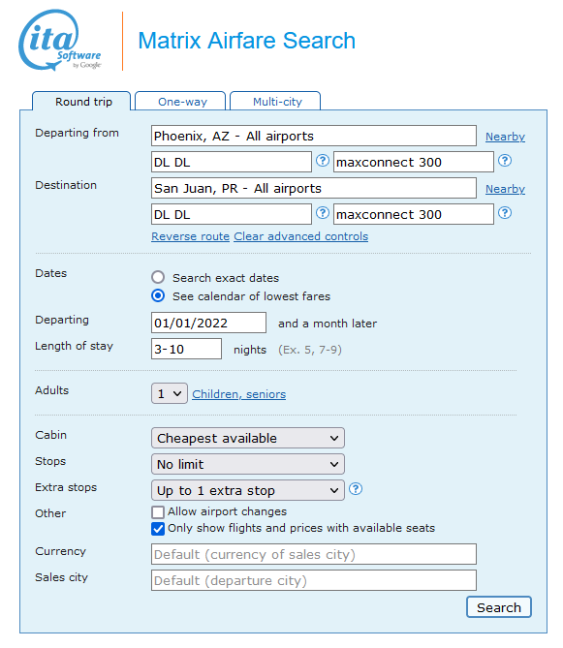The height and width of the screenshot is (648, 563).
Task: Expand the Cabin dropdown showing Cheapest available
Action: pos(248,438)
